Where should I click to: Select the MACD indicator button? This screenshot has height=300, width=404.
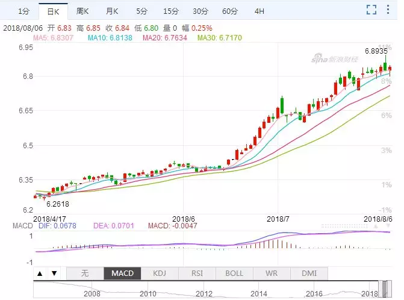tap(122, 273)
